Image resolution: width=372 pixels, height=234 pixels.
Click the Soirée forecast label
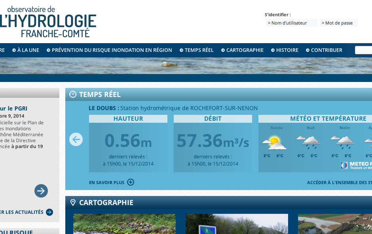click(x=277, y=127)
